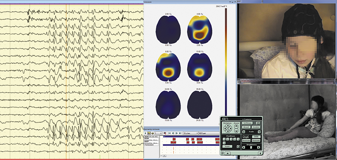
Task: Open the playback speed dropdown
Action: (x=197, y=133)
